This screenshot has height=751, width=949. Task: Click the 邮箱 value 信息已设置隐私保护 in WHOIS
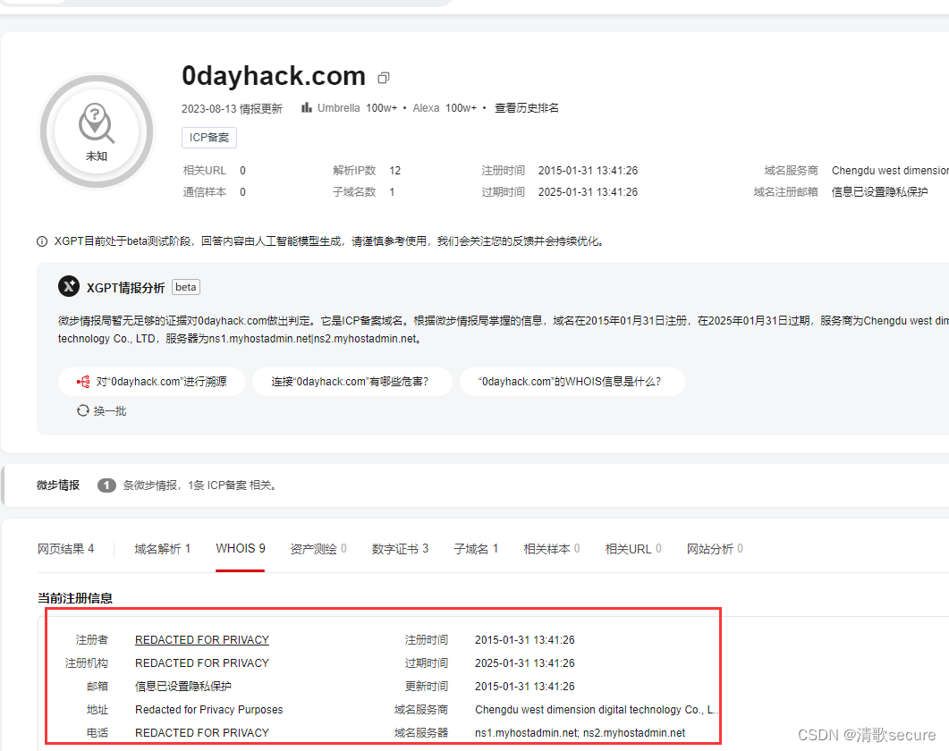(x=183, y=687)
